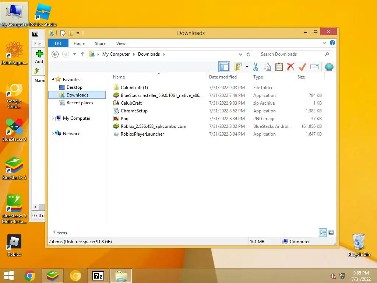Image resolution: width=377 pixels, height=283 pixels.
Task: Click the search magnifier icon
Action: click(x=327, y=55)
